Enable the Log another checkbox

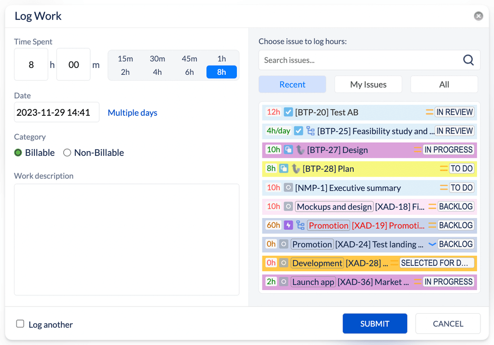click(x=20, y=324)
